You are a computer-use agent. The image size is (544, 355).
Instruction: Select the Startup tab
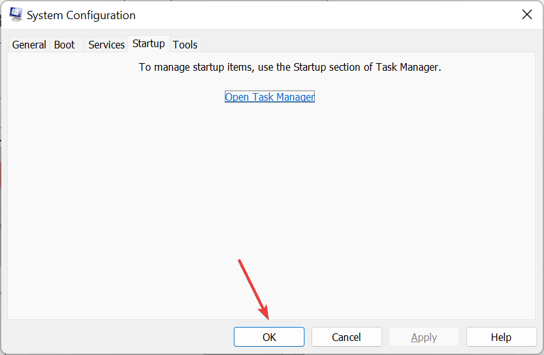148,44
